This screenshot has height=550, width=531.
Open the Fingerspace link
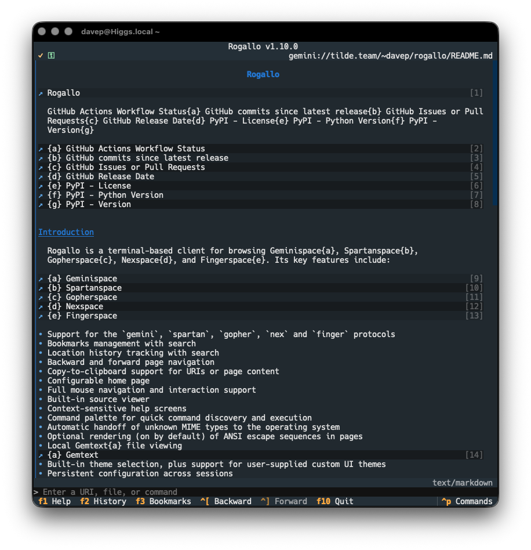point(261,316)
